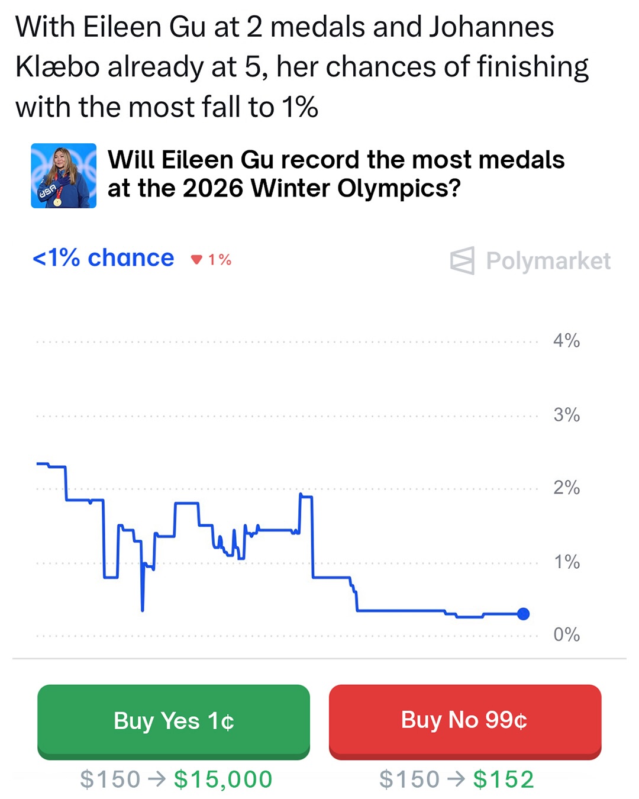Click the arrow in the No payout line
The image size is (639, 799).
click(456, 779)
